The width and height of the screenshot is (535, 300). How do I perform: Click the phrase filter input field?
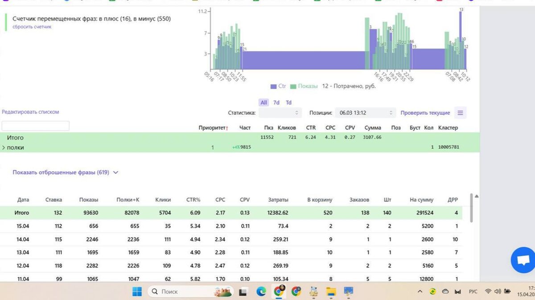click(x=36, y=126)
